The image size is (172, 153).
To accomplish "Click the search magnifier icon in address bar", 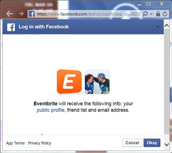I will (145, 14).
